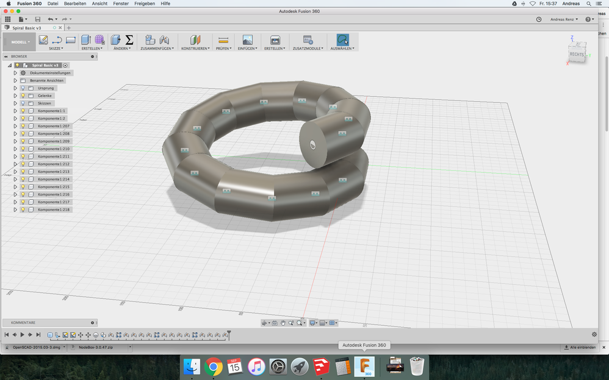
Task: Open the Ansicht menu
Action: tap(99, 4)
